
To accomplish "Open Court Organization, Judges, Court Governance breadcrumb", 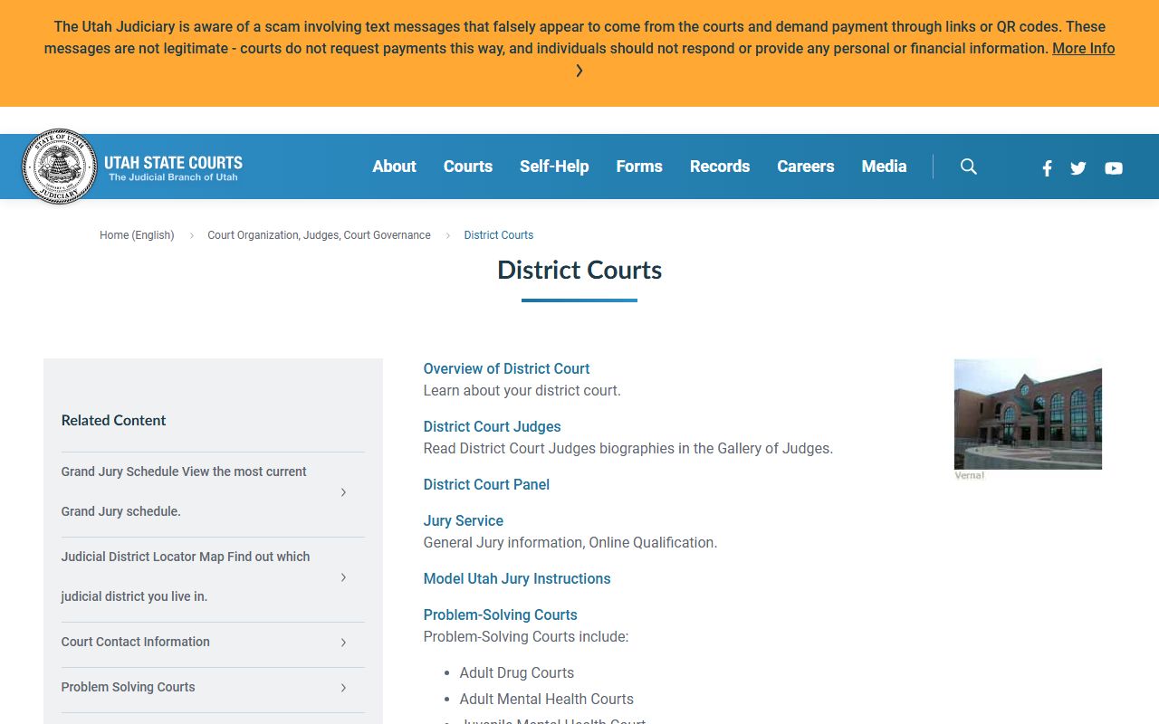I will click(319, 235).
